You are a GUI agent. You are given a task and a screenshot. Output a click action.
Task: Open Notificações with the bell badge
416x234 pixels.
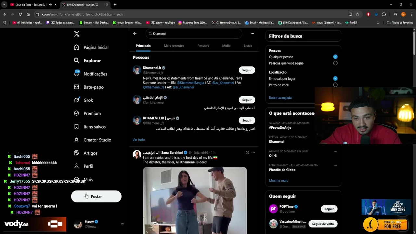(91, 74)
